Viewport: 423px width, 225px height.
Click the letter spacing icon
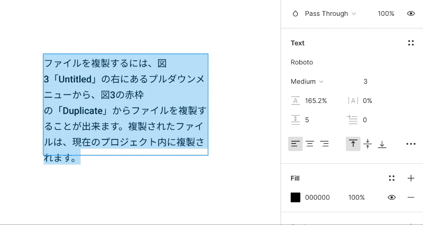353,100
